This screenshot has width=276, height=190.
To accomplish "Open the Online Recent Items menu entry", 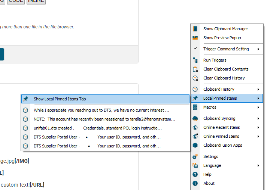I will [221, 127].
